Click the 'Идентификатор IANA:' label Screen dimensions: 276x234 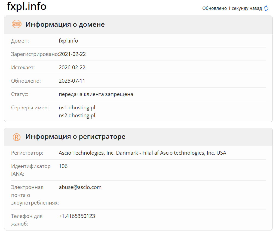point(31,170)
